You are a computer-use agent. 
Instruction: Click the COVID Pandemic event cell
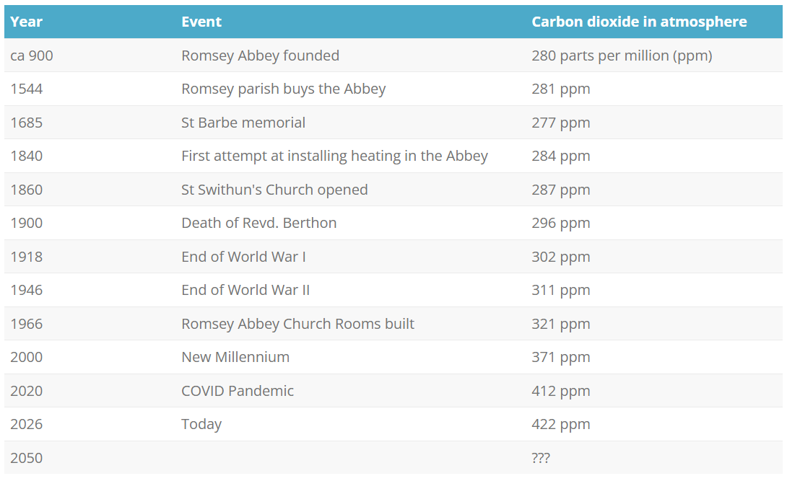point(238,391)
